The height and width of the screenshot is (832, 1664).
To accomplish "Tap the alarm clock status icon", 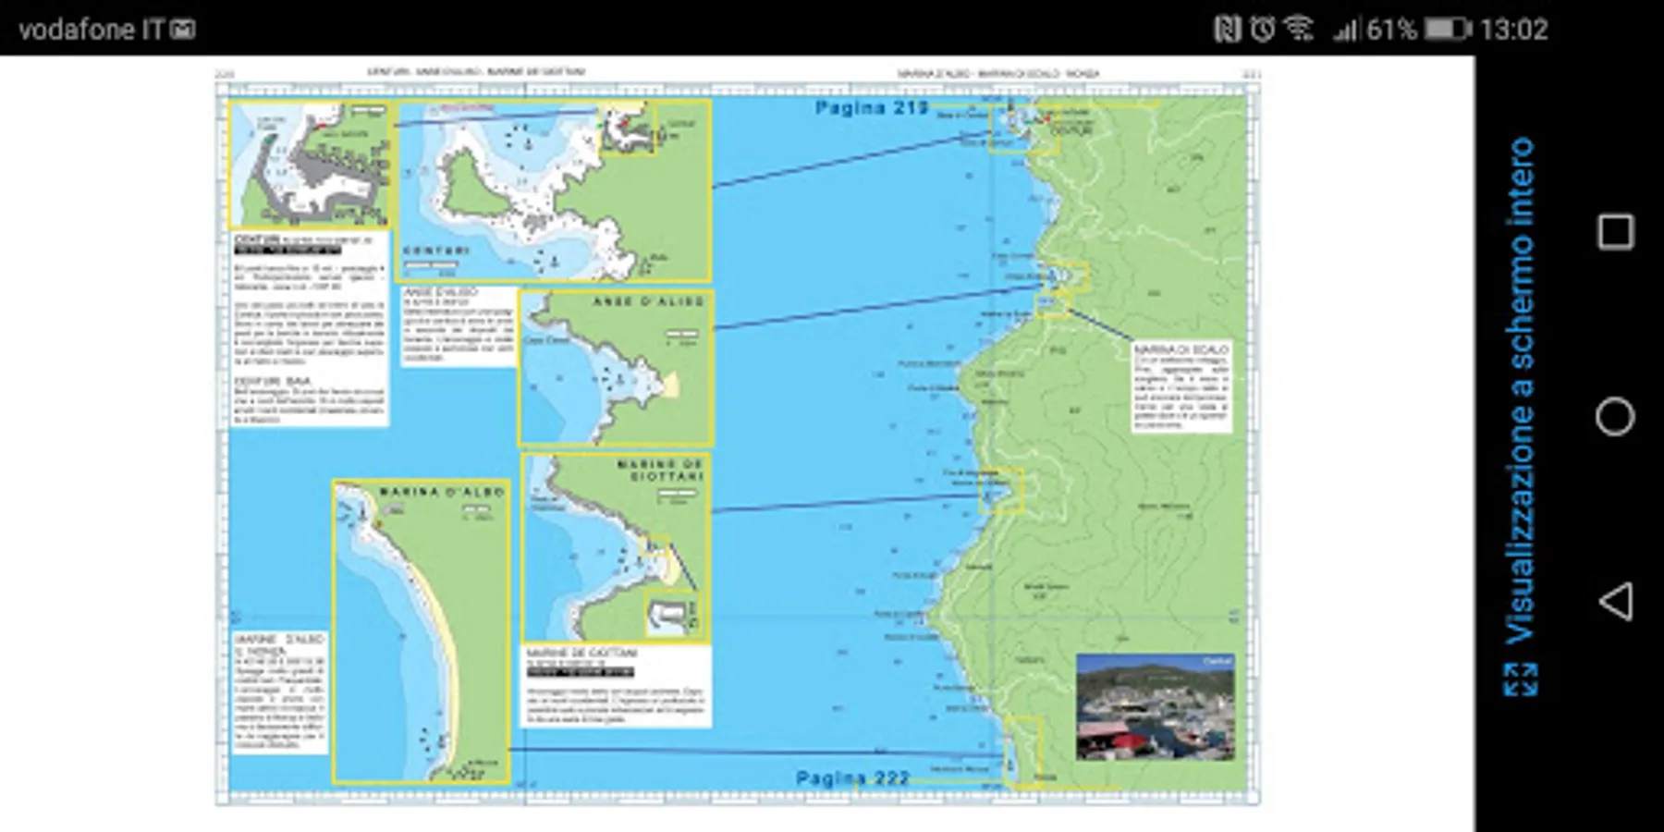I will (x=1263, y=30).
